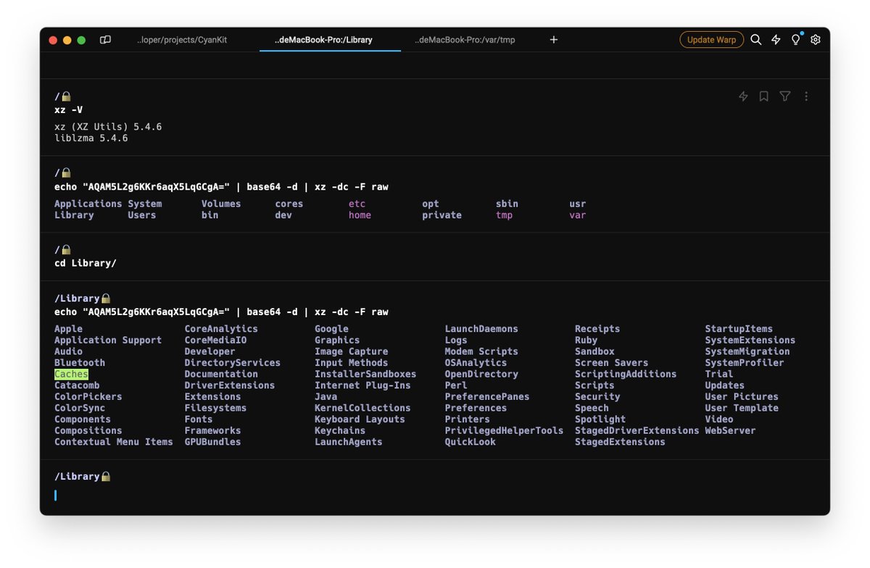Image resolution: width=870 pixels, height=568 pixels.
Task: Open the lightbulb resource center icon
Action: (x=795, y=40)
